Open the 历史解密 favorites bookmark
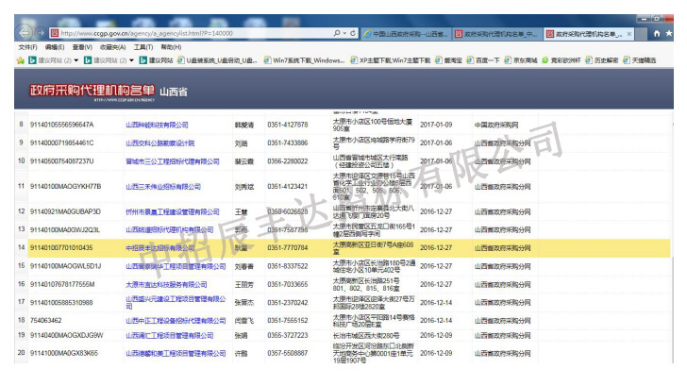The width and height of the screenshot is (687, 386). pos(601,60)
